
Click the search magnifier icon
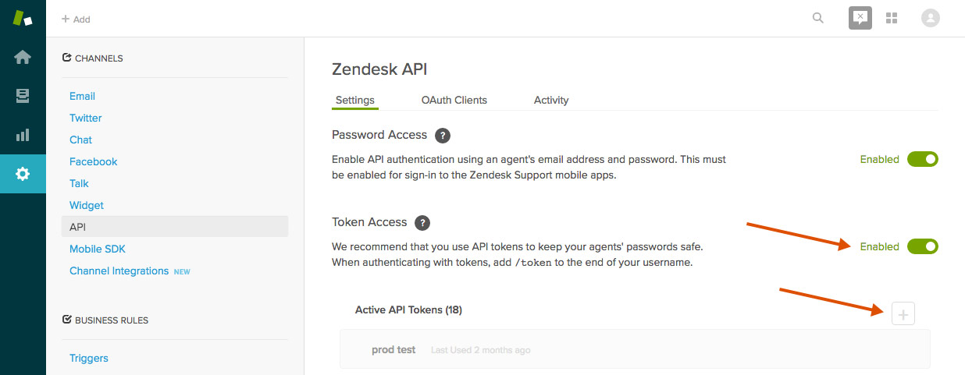(x=818, y=18)
